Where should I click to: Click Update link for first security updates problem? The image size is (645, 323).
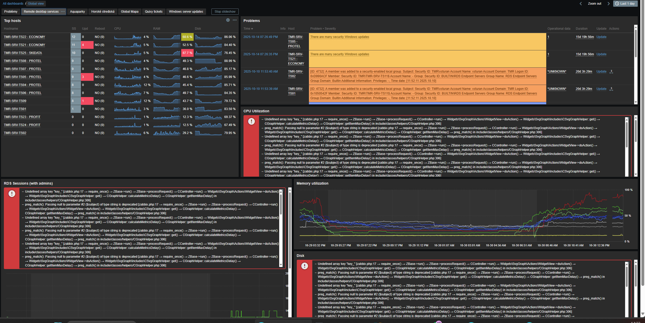[601, 37]
